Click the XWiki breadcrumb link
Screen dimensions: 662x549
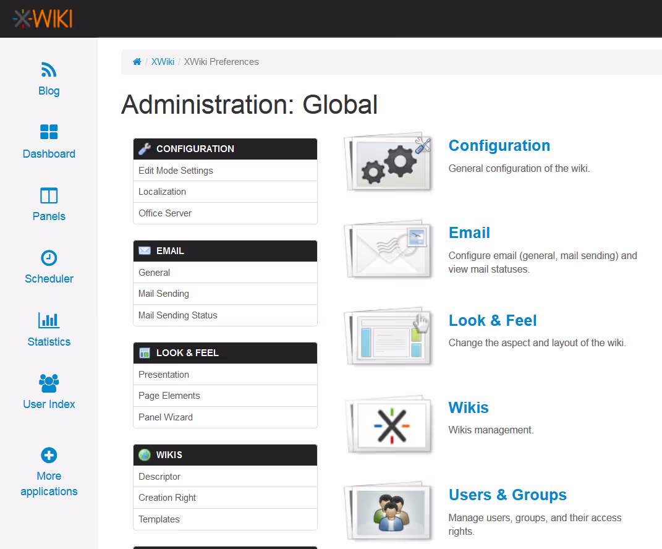(163, 62)
